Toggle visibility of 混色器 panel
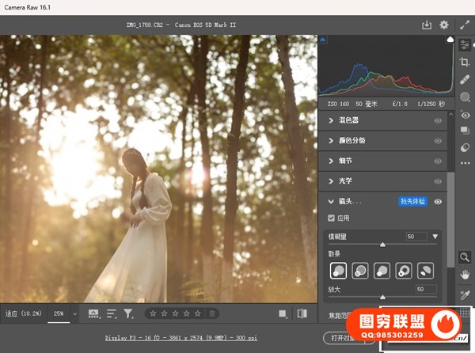This screenshot has width=475, height=353. point(438,120)
